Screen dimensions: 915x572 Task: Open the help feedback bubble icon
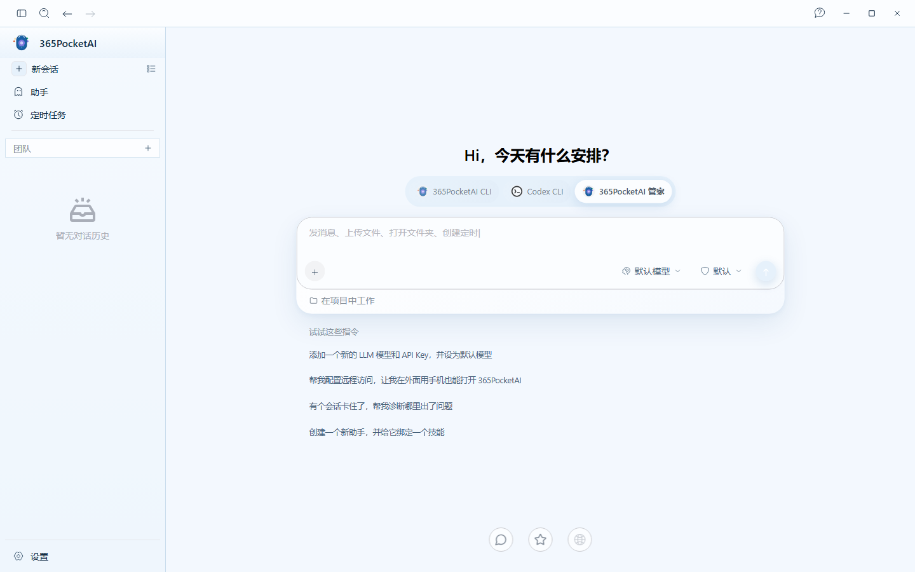pyautogui.click(x=820, y=13)
